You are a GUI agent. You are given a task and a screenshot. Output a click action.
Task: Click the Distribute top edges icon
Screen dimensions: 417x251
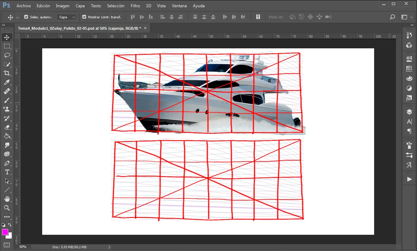195,17
